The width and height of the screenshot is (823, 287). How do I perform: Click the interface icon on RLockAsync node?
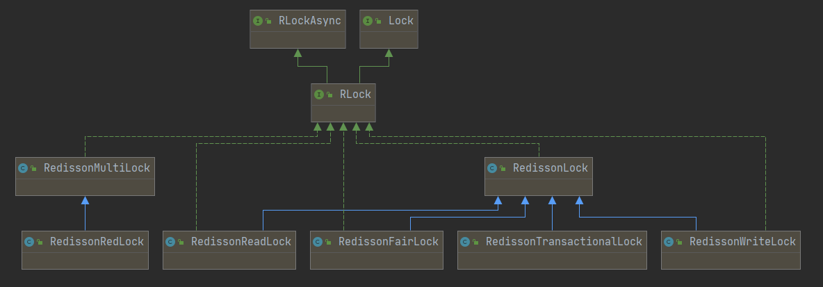pyautogui.click(x=258, y=21)
